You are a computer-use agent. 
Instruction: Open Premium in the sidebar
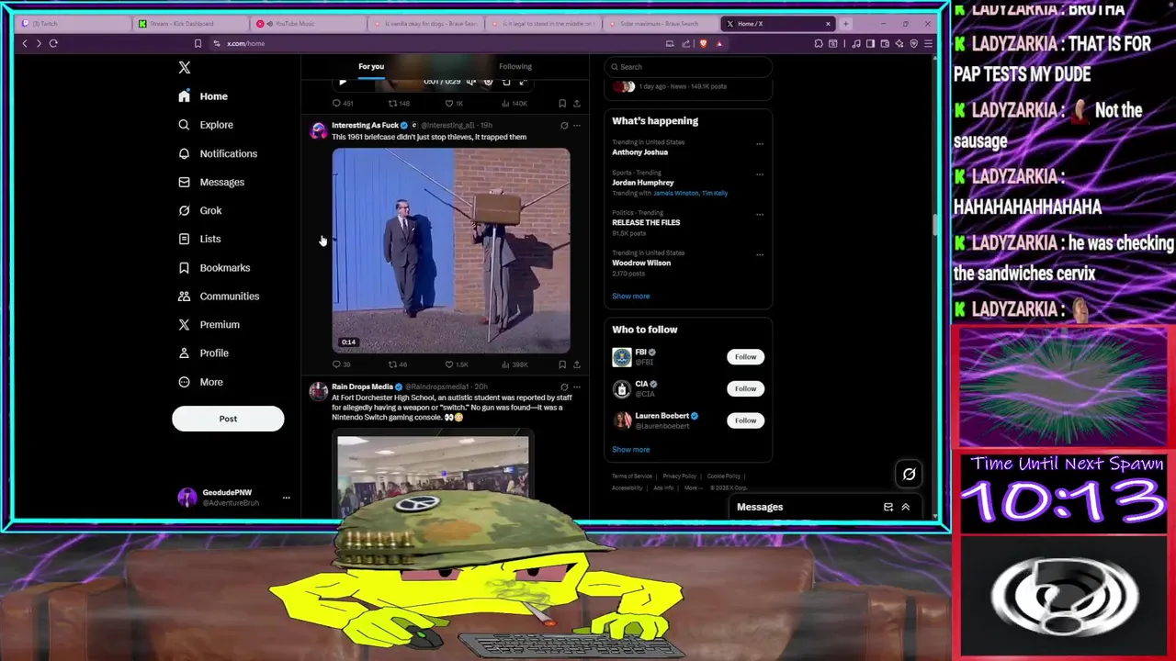tap(209, 324)
